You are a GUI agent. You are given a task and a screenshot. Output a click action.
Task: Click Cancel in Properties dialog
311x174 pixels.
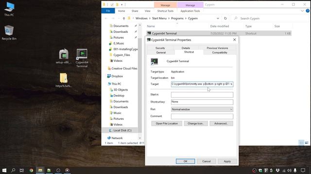[206, 161]
